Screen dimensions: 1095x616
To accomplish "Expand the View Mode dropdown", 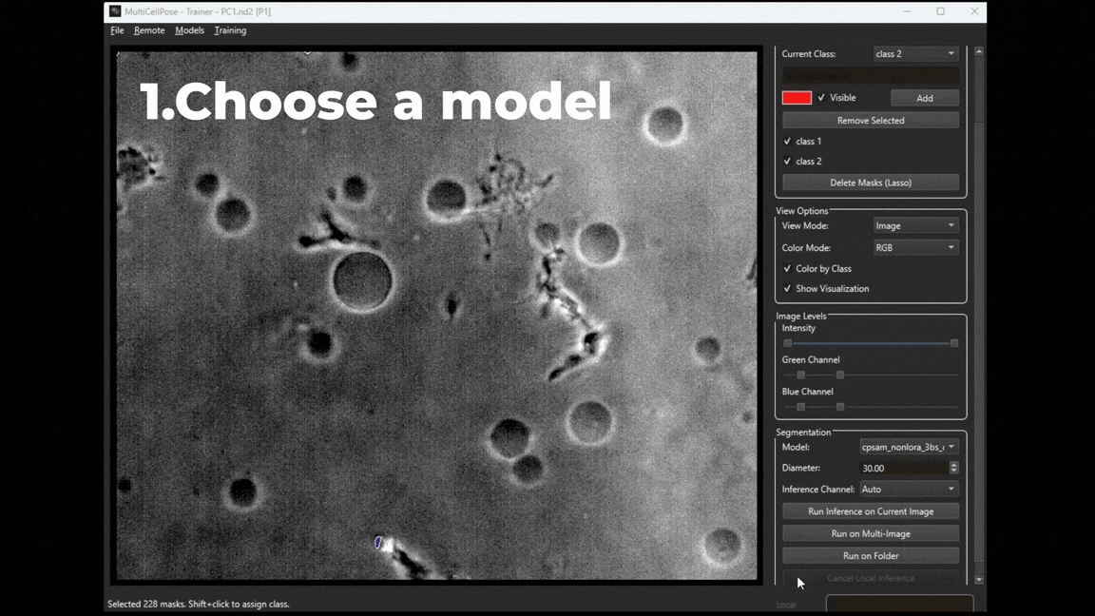I will 915,226.
